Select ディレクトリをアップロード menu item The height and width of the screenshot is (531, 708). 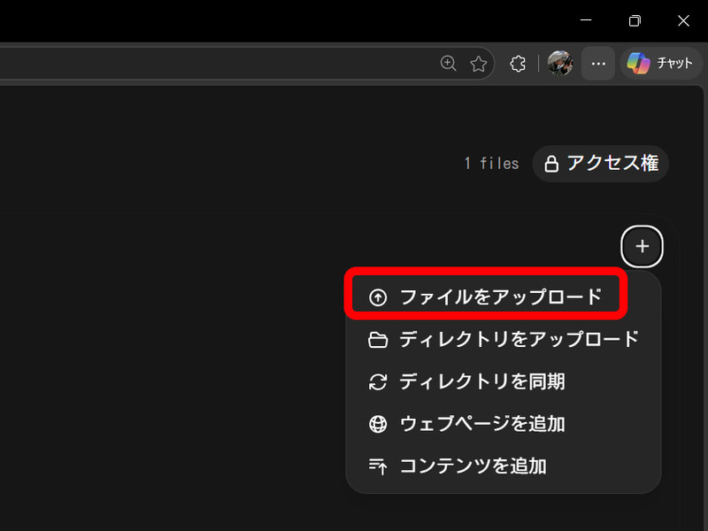coord(504,339)
